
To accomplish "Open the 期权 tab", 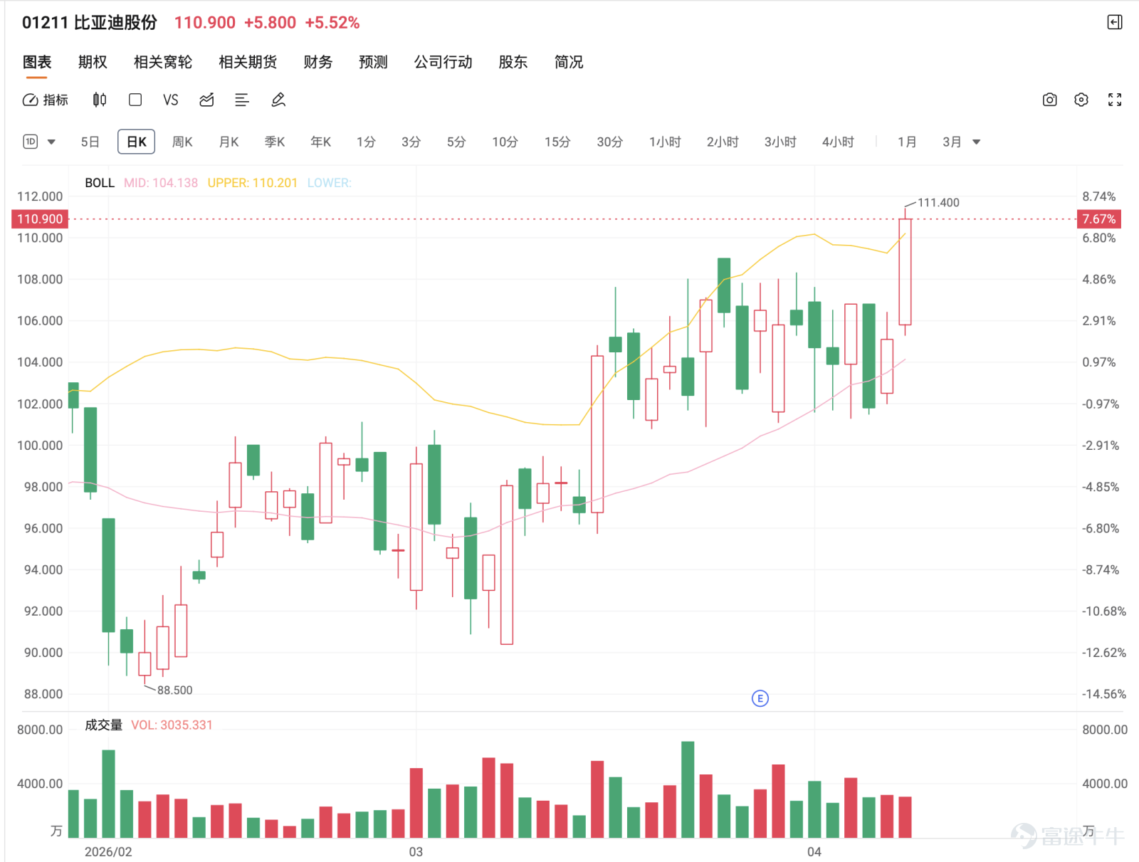I will (93, 62).
